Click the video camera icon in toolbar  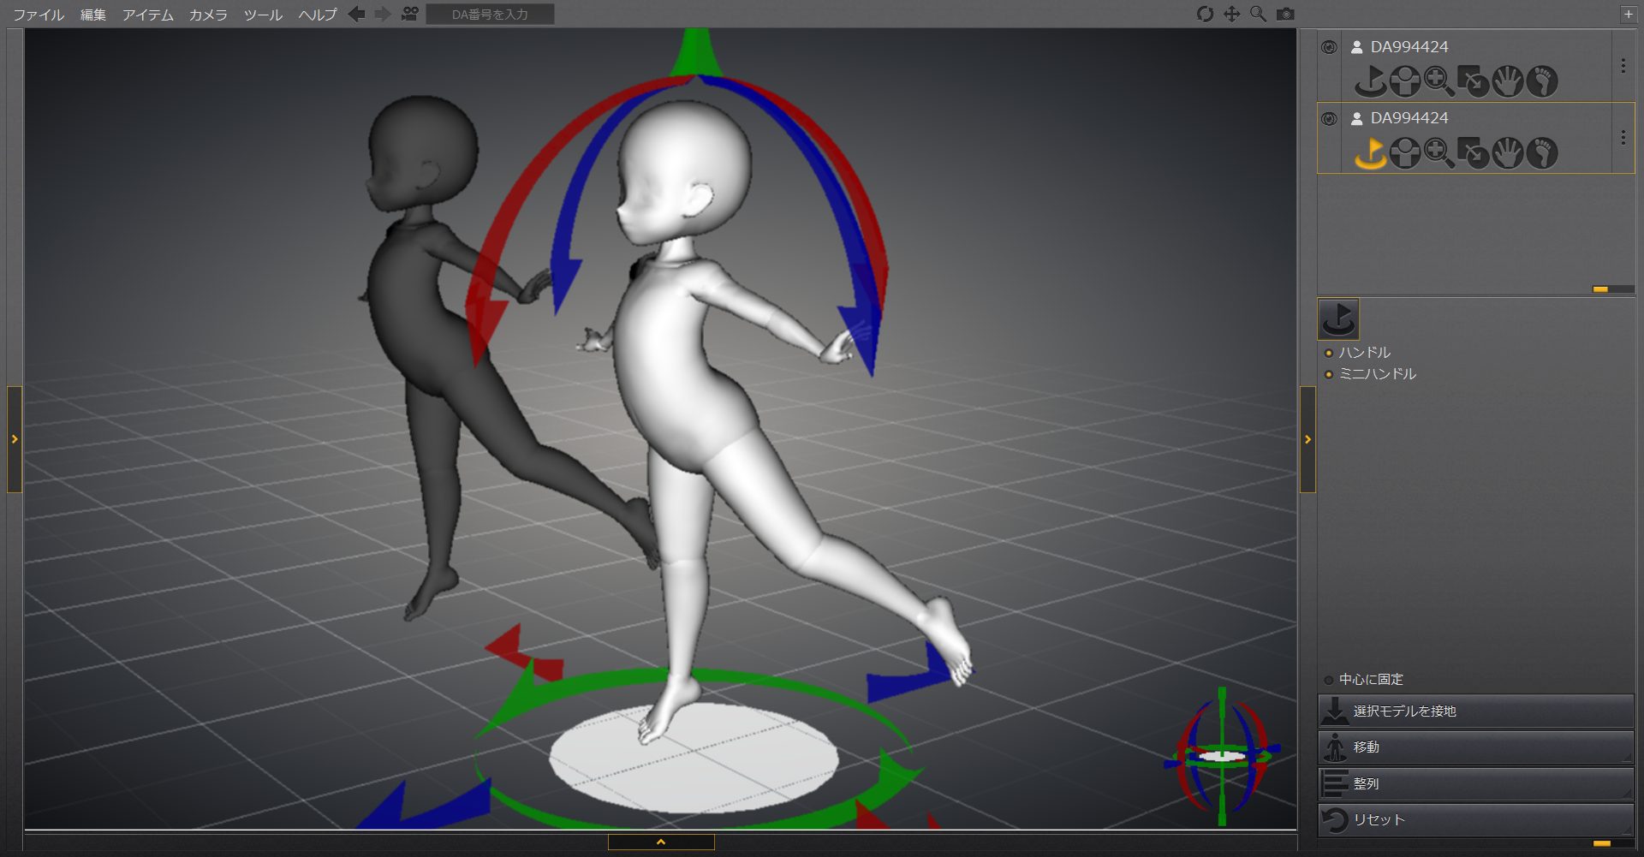[410, 15]
